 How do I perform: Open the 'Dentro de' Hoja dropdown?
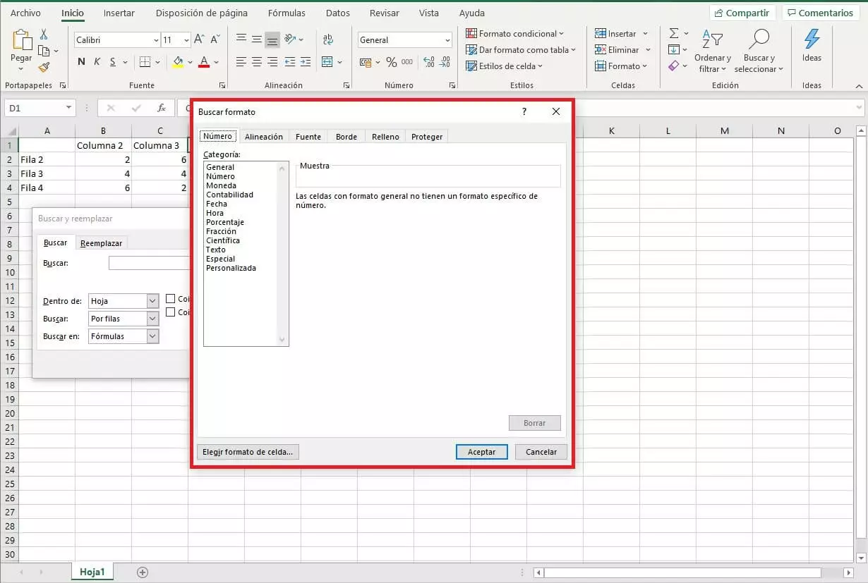pos(152,301)
